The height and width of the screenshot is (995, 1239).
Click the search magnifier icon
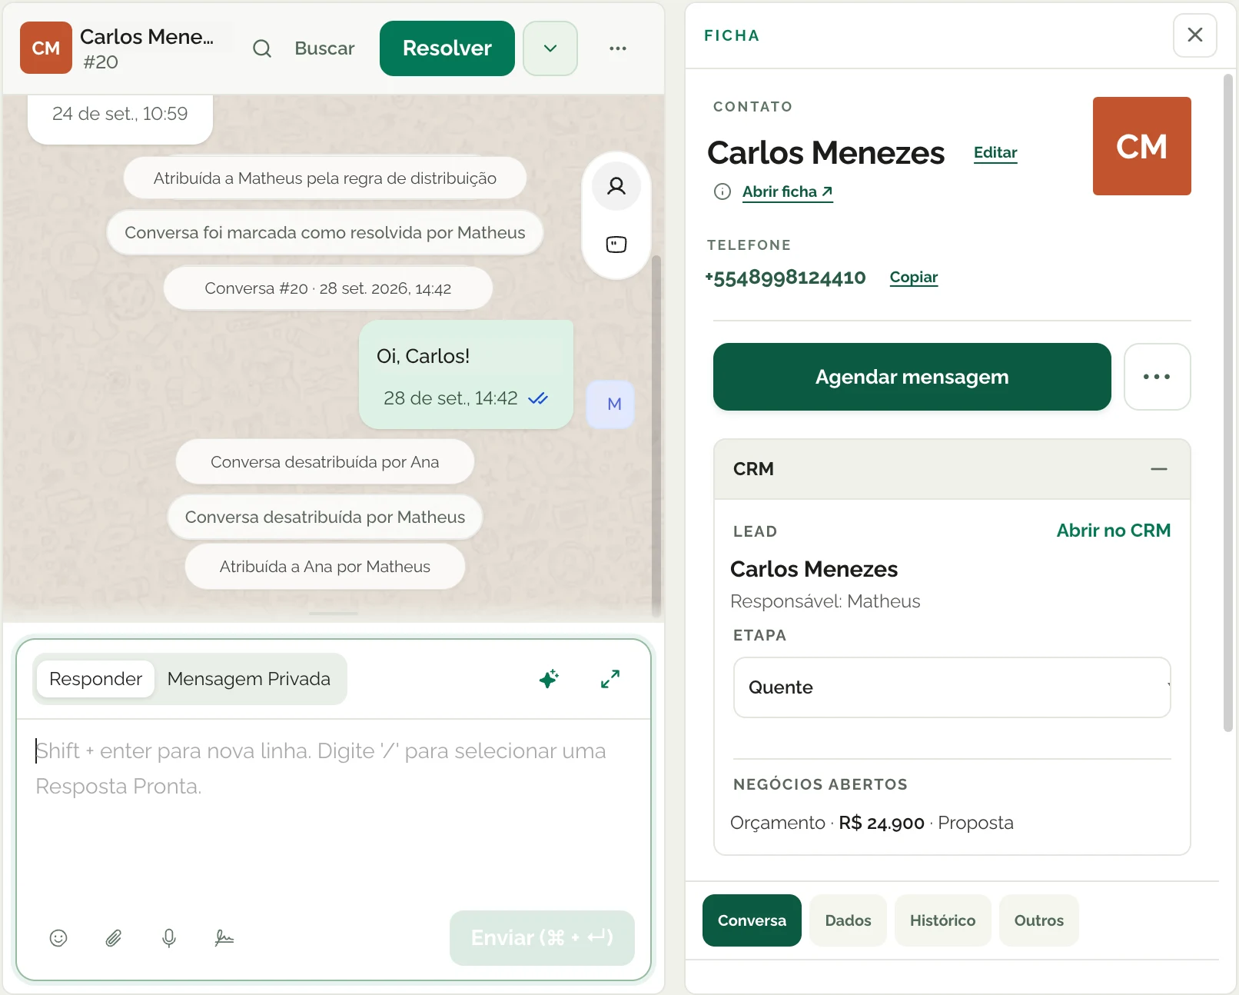pos(262,48)
